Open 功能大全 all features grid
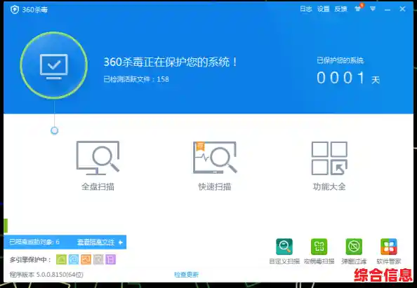This screenshot has height=288, width=417. [329, 158]
